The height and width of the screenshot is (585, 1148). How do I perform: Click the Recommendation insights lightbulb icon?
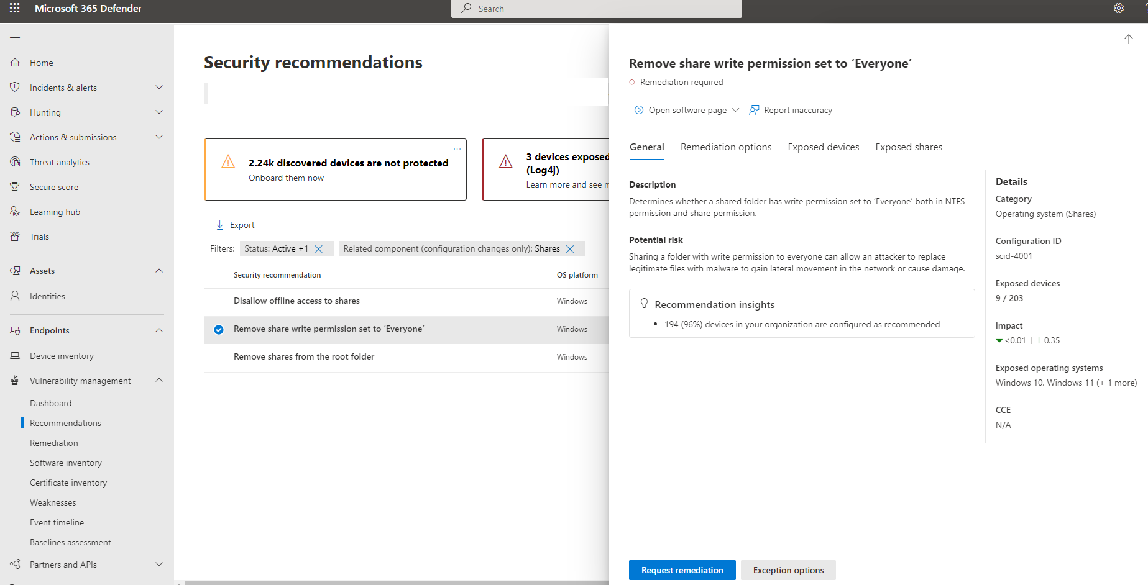(x=644, y=304)
